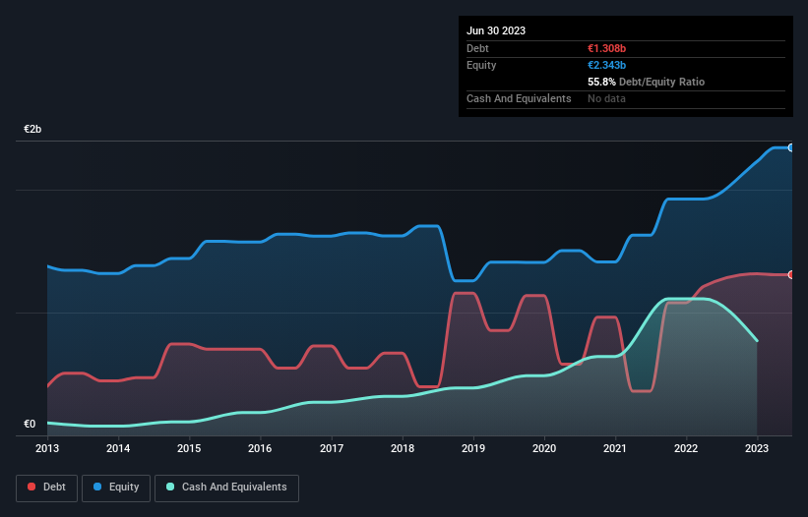The width and height of the screenshot is (808, 517).
Task: Click the 2021 x-axis label
Action: tap(615, 448)
